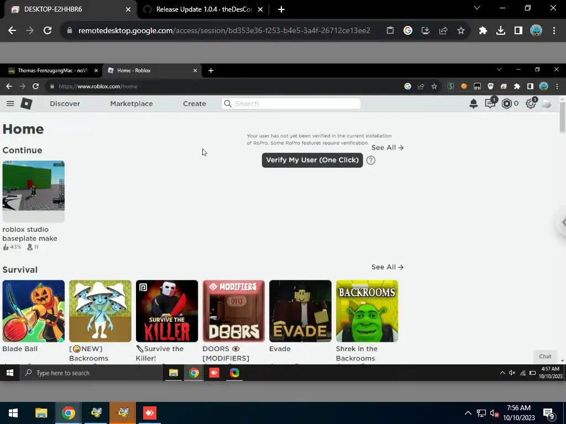Bookmark roblox.com with the inner star icon
Screen dimensions: 566x424
pos(434,86)
